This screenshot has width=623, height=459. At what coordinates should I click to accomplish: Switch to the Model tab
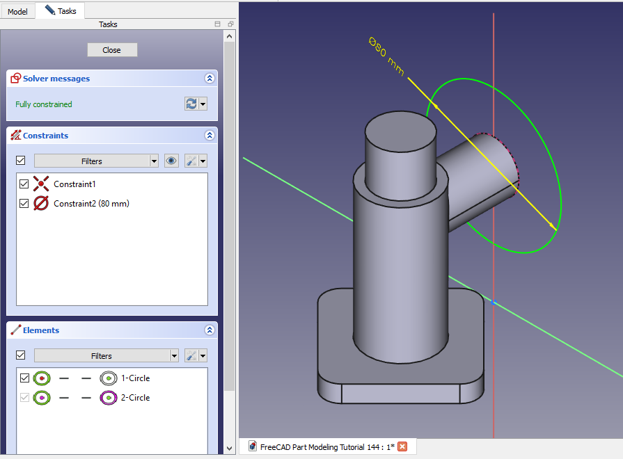[17, 11]
